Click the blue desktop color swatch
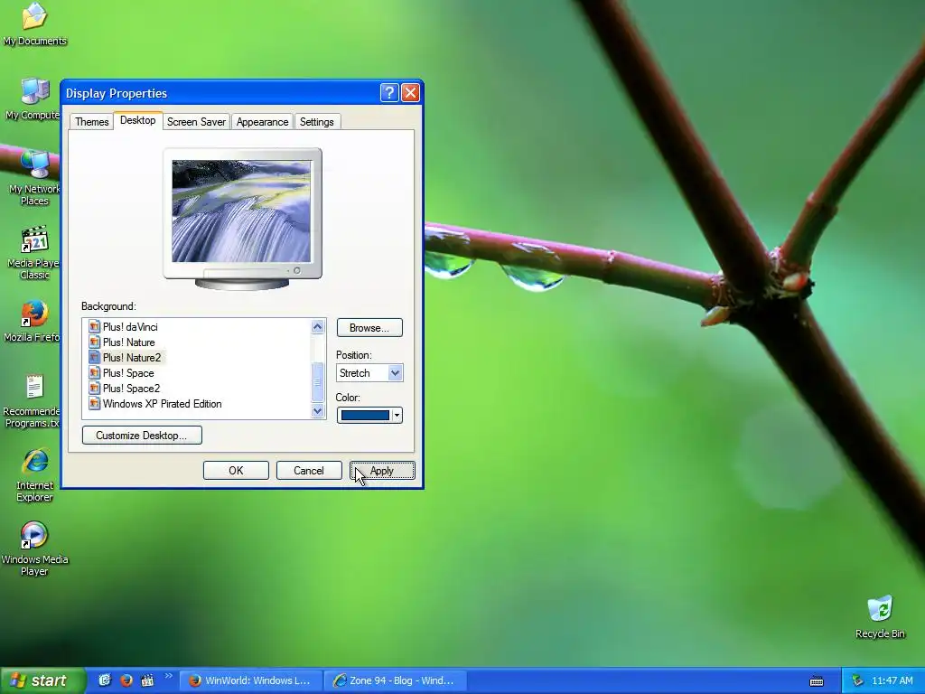925x694 pixels. point(365,416)
